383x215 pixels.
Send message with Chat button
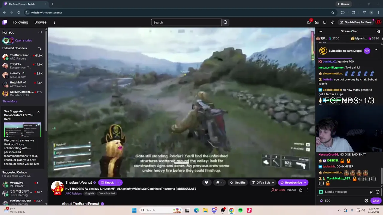[x=376, y=201]
